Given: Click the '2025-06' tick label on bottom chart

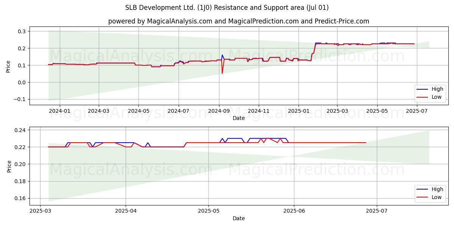Looking at the screenshot, I should (x=294, y=211).
